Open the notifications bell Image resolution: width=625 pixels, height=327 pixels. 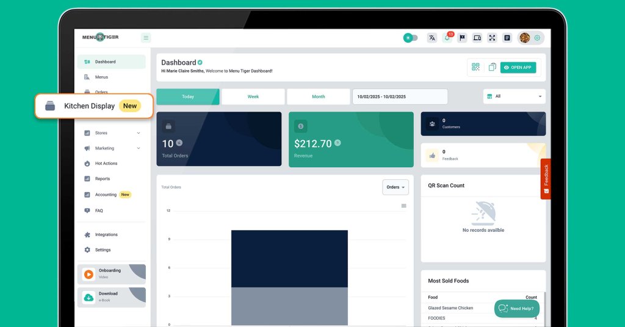pyautogui.click(x=447, y=38)
